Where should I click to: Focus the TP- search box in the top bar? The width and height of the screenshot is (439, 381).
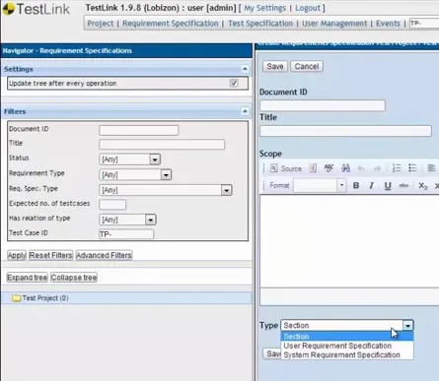click(424, 24)
